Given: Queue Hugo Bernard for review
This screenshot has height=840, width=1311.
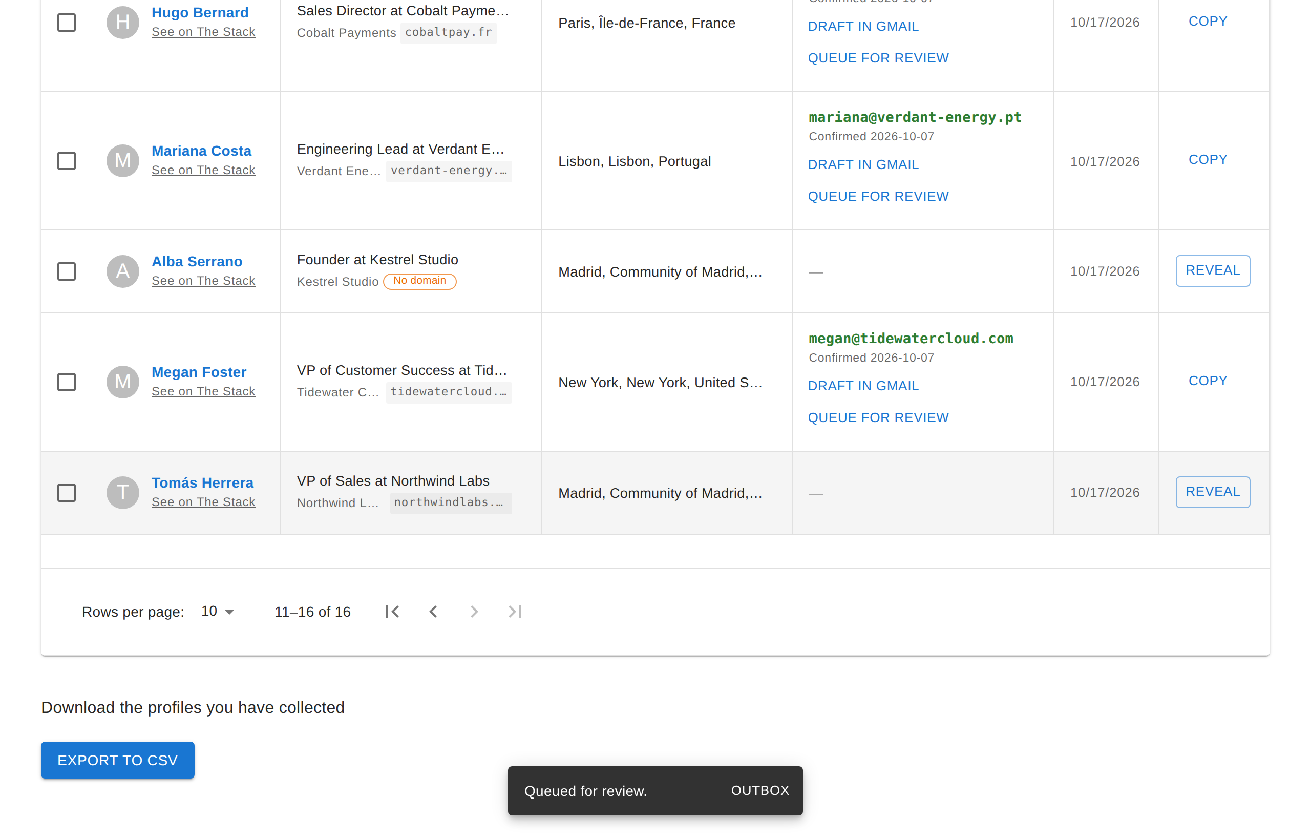Looking at the screenshot, I should (x=878, y=58).
